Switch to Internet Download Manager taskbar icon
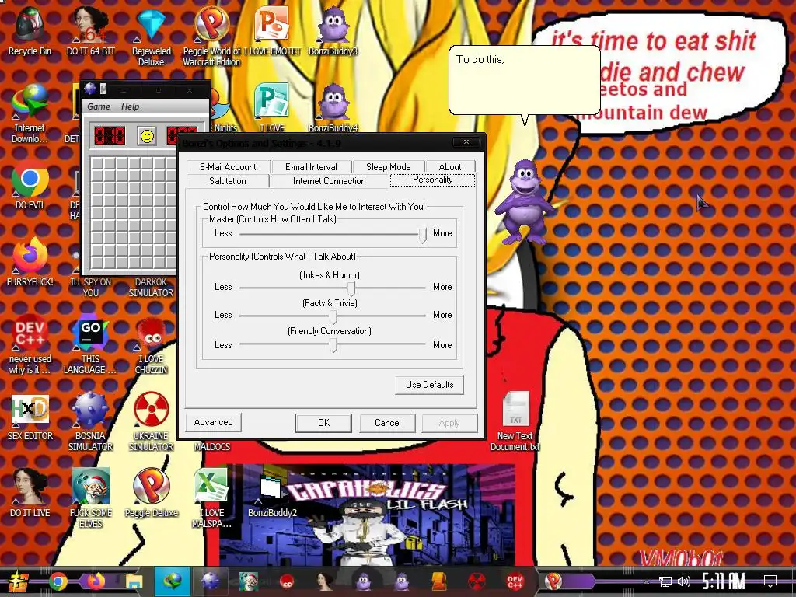 (172, 581)
